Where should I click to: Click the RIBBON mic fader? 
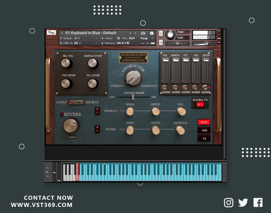pyautogui.click(x=176, y=60)
